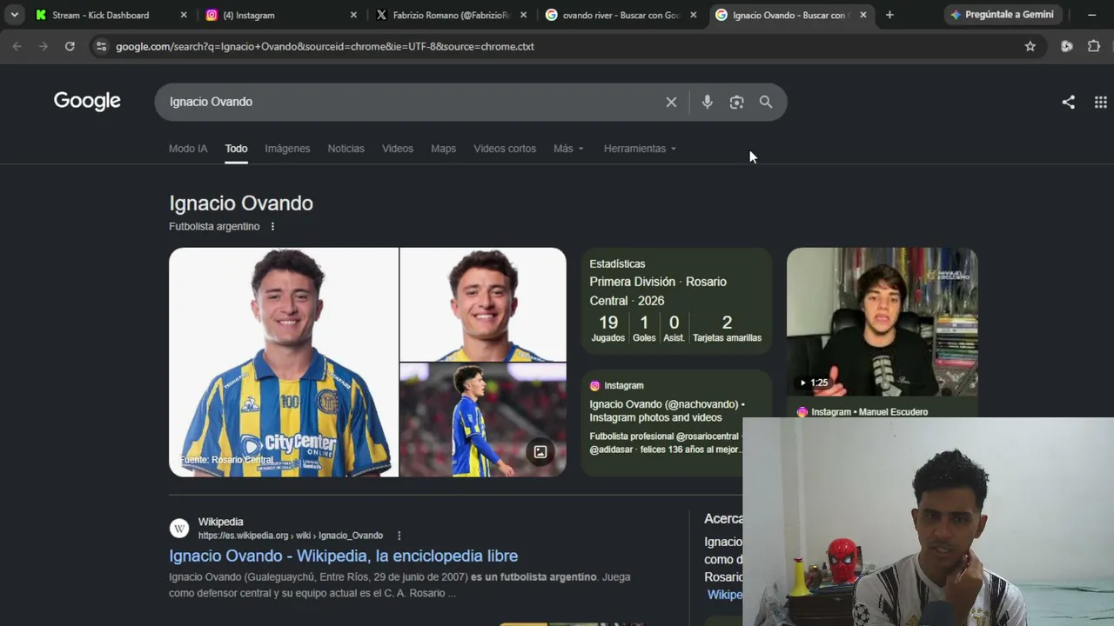Click the round extension icon beside the bookmark star
This screenshot has width=1114, height=626.
[x=1067, y=46]
